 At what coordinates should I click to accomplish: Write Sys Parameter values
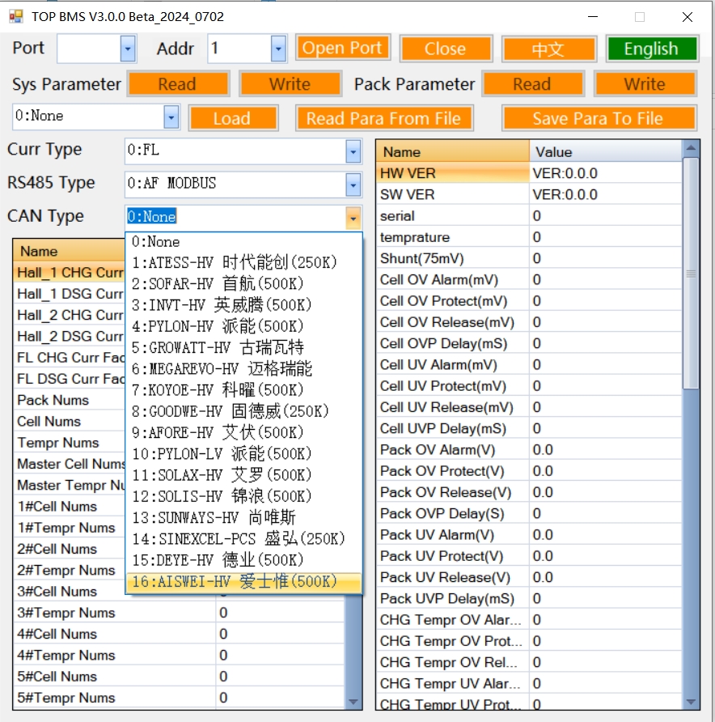[290, 84]
